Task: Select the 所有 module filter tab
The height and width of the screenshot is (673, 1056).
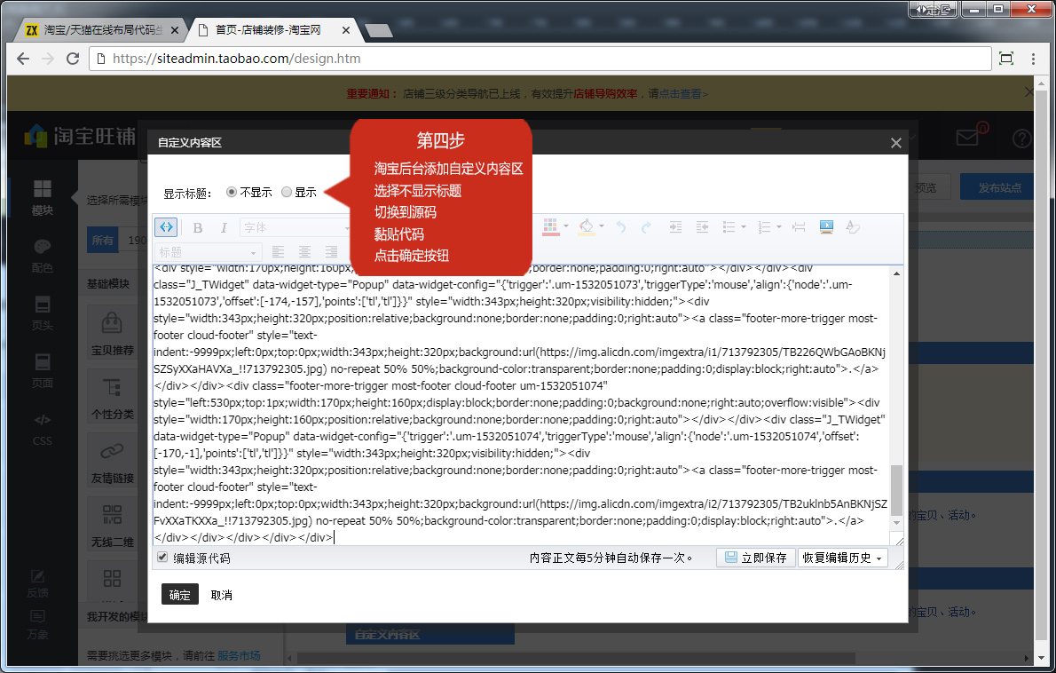Action: 103,240
